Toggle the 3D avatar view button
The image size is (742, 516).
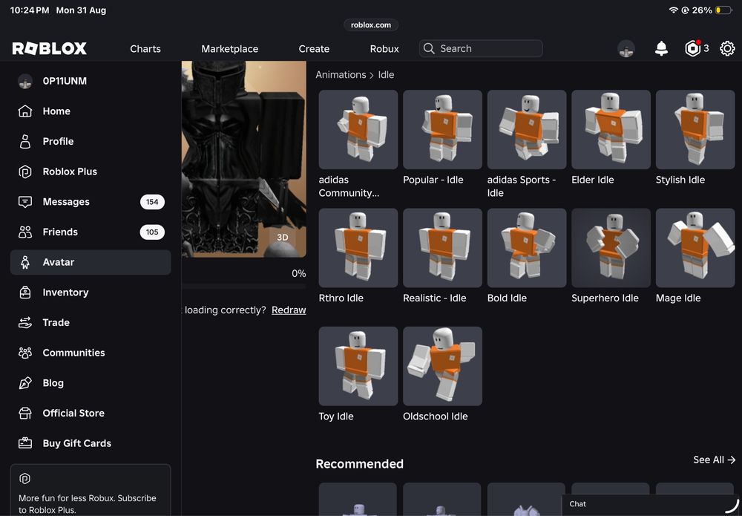pos(283,238)
